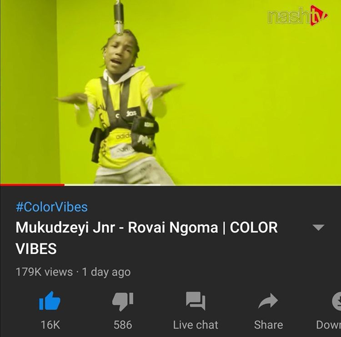Select the Live chat label

[x=196, y=325]
